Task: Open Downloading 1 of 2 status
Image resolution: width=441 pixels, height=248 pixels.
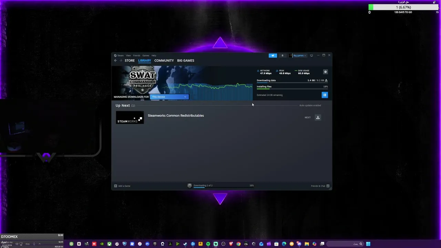Action: click(203, 186)
